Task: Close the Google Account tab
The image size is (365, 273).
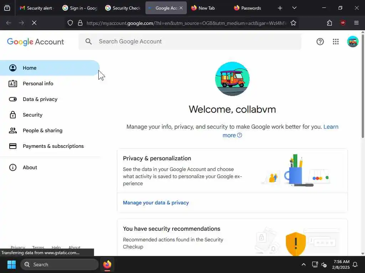Action: pos(181,8)
